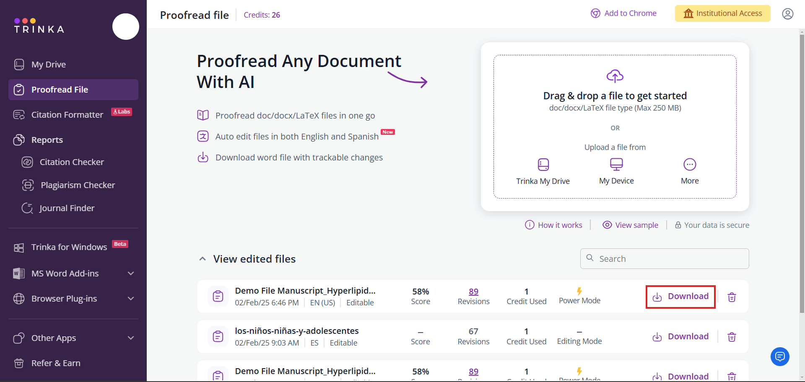Click the Journal Finder icon
805x382 pixels.
(27, 208)
